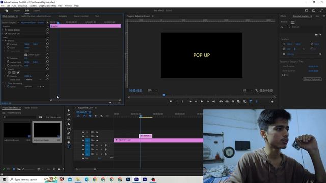326x183 pixels.
Task: Toggle animation stopwatch for Scale
Action: click(8, 47)
